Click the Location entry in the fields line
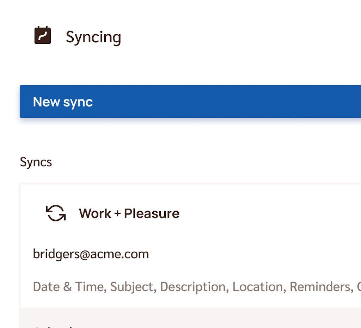 (x=258, y=287)
